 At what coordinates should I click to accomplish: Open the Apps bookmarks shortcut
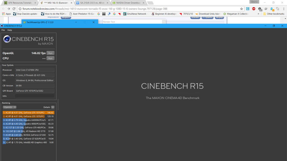coord(6,14)
